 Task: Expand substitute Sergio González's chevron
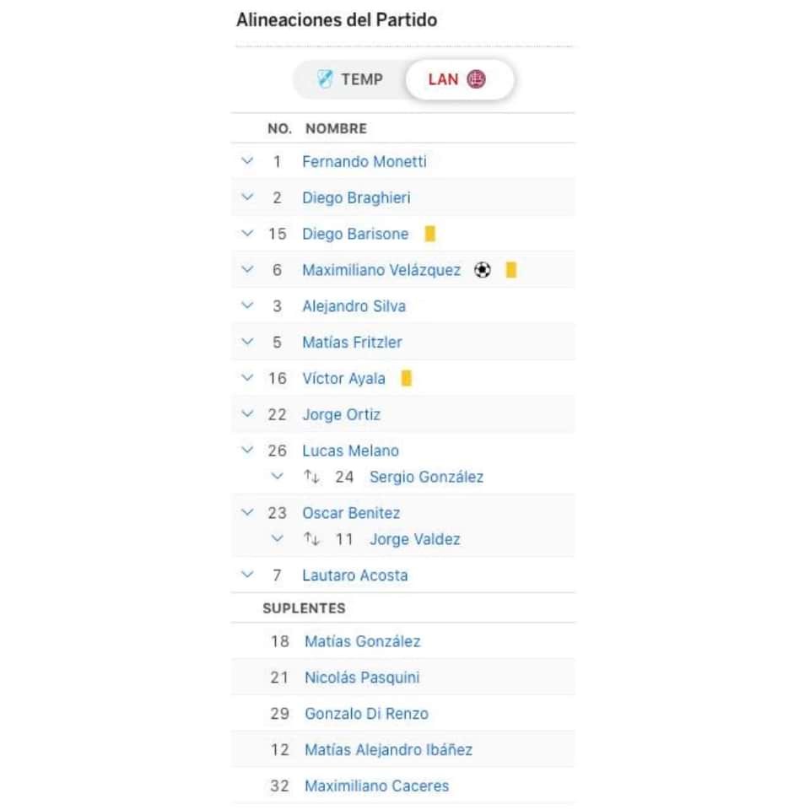[278, 476]
